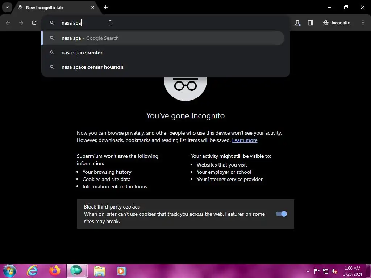This screenshot has height=278, width=371.
Task: Select the New Incognito tab
Action: 56,7
